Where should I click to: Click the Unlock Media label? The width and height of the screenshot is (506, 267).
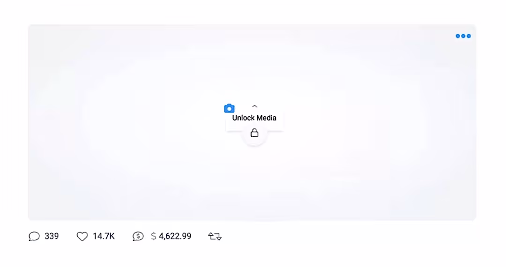pyautogui.click(x=254, y=118)
